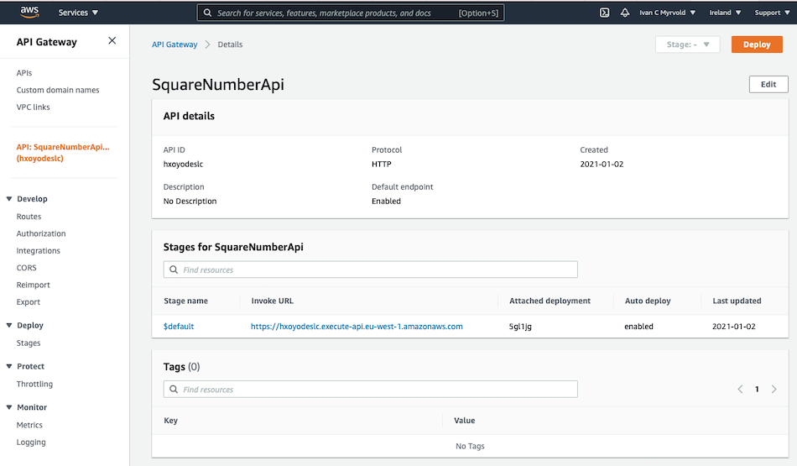Open the Stage selector dropdown

point(687,45)
